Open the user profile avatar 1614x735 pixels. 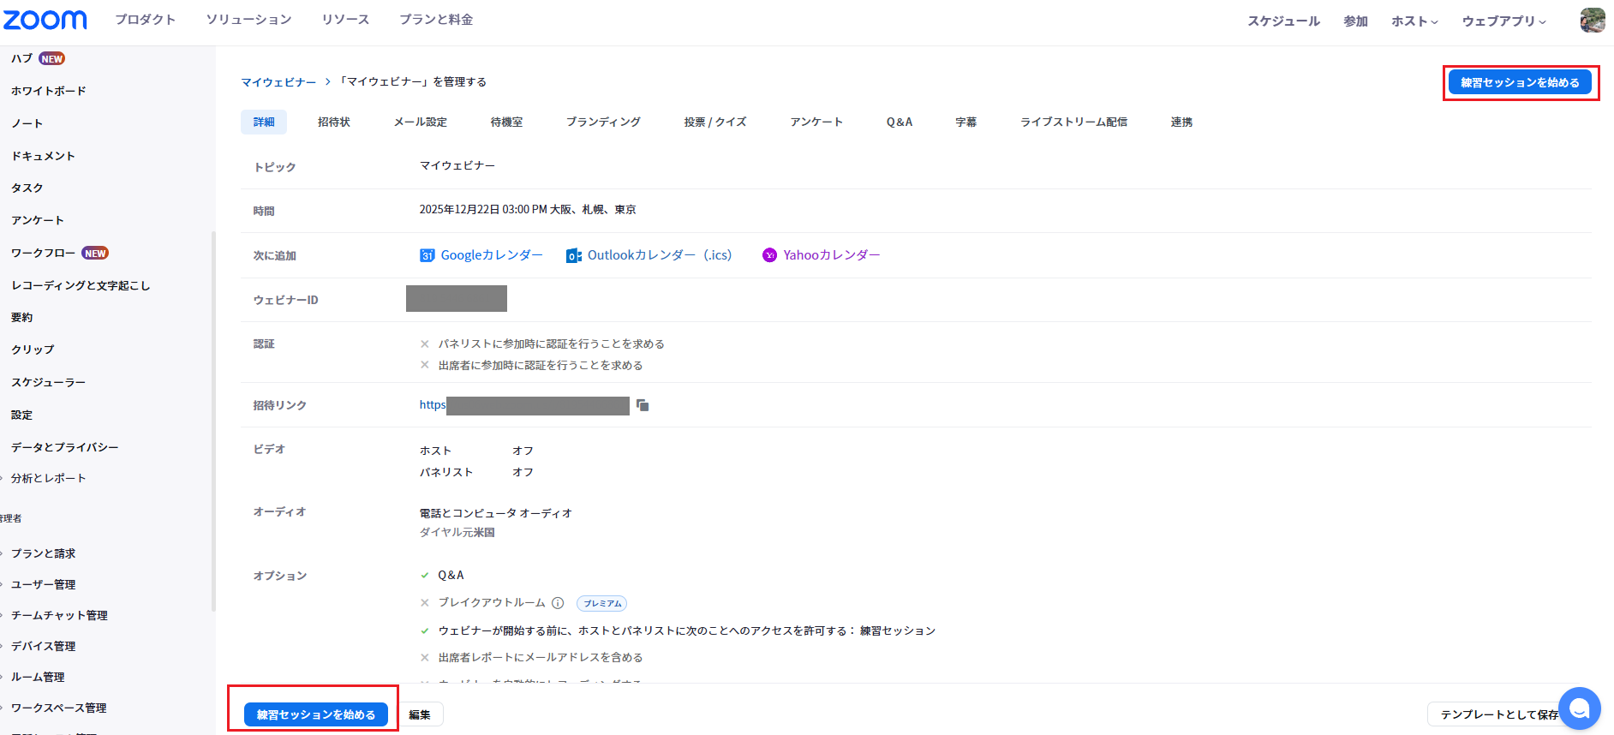(1592, 20)
